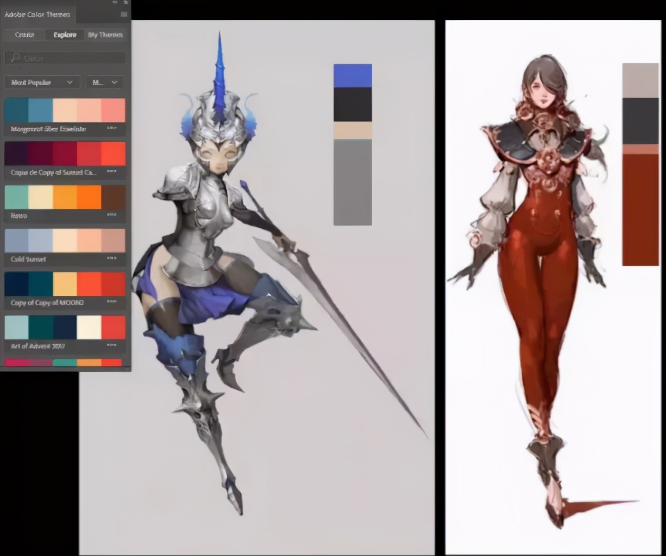666x556 pixels.
Task: Pick the bright orange swatch in Retro theme
Action: click(89, 197)
